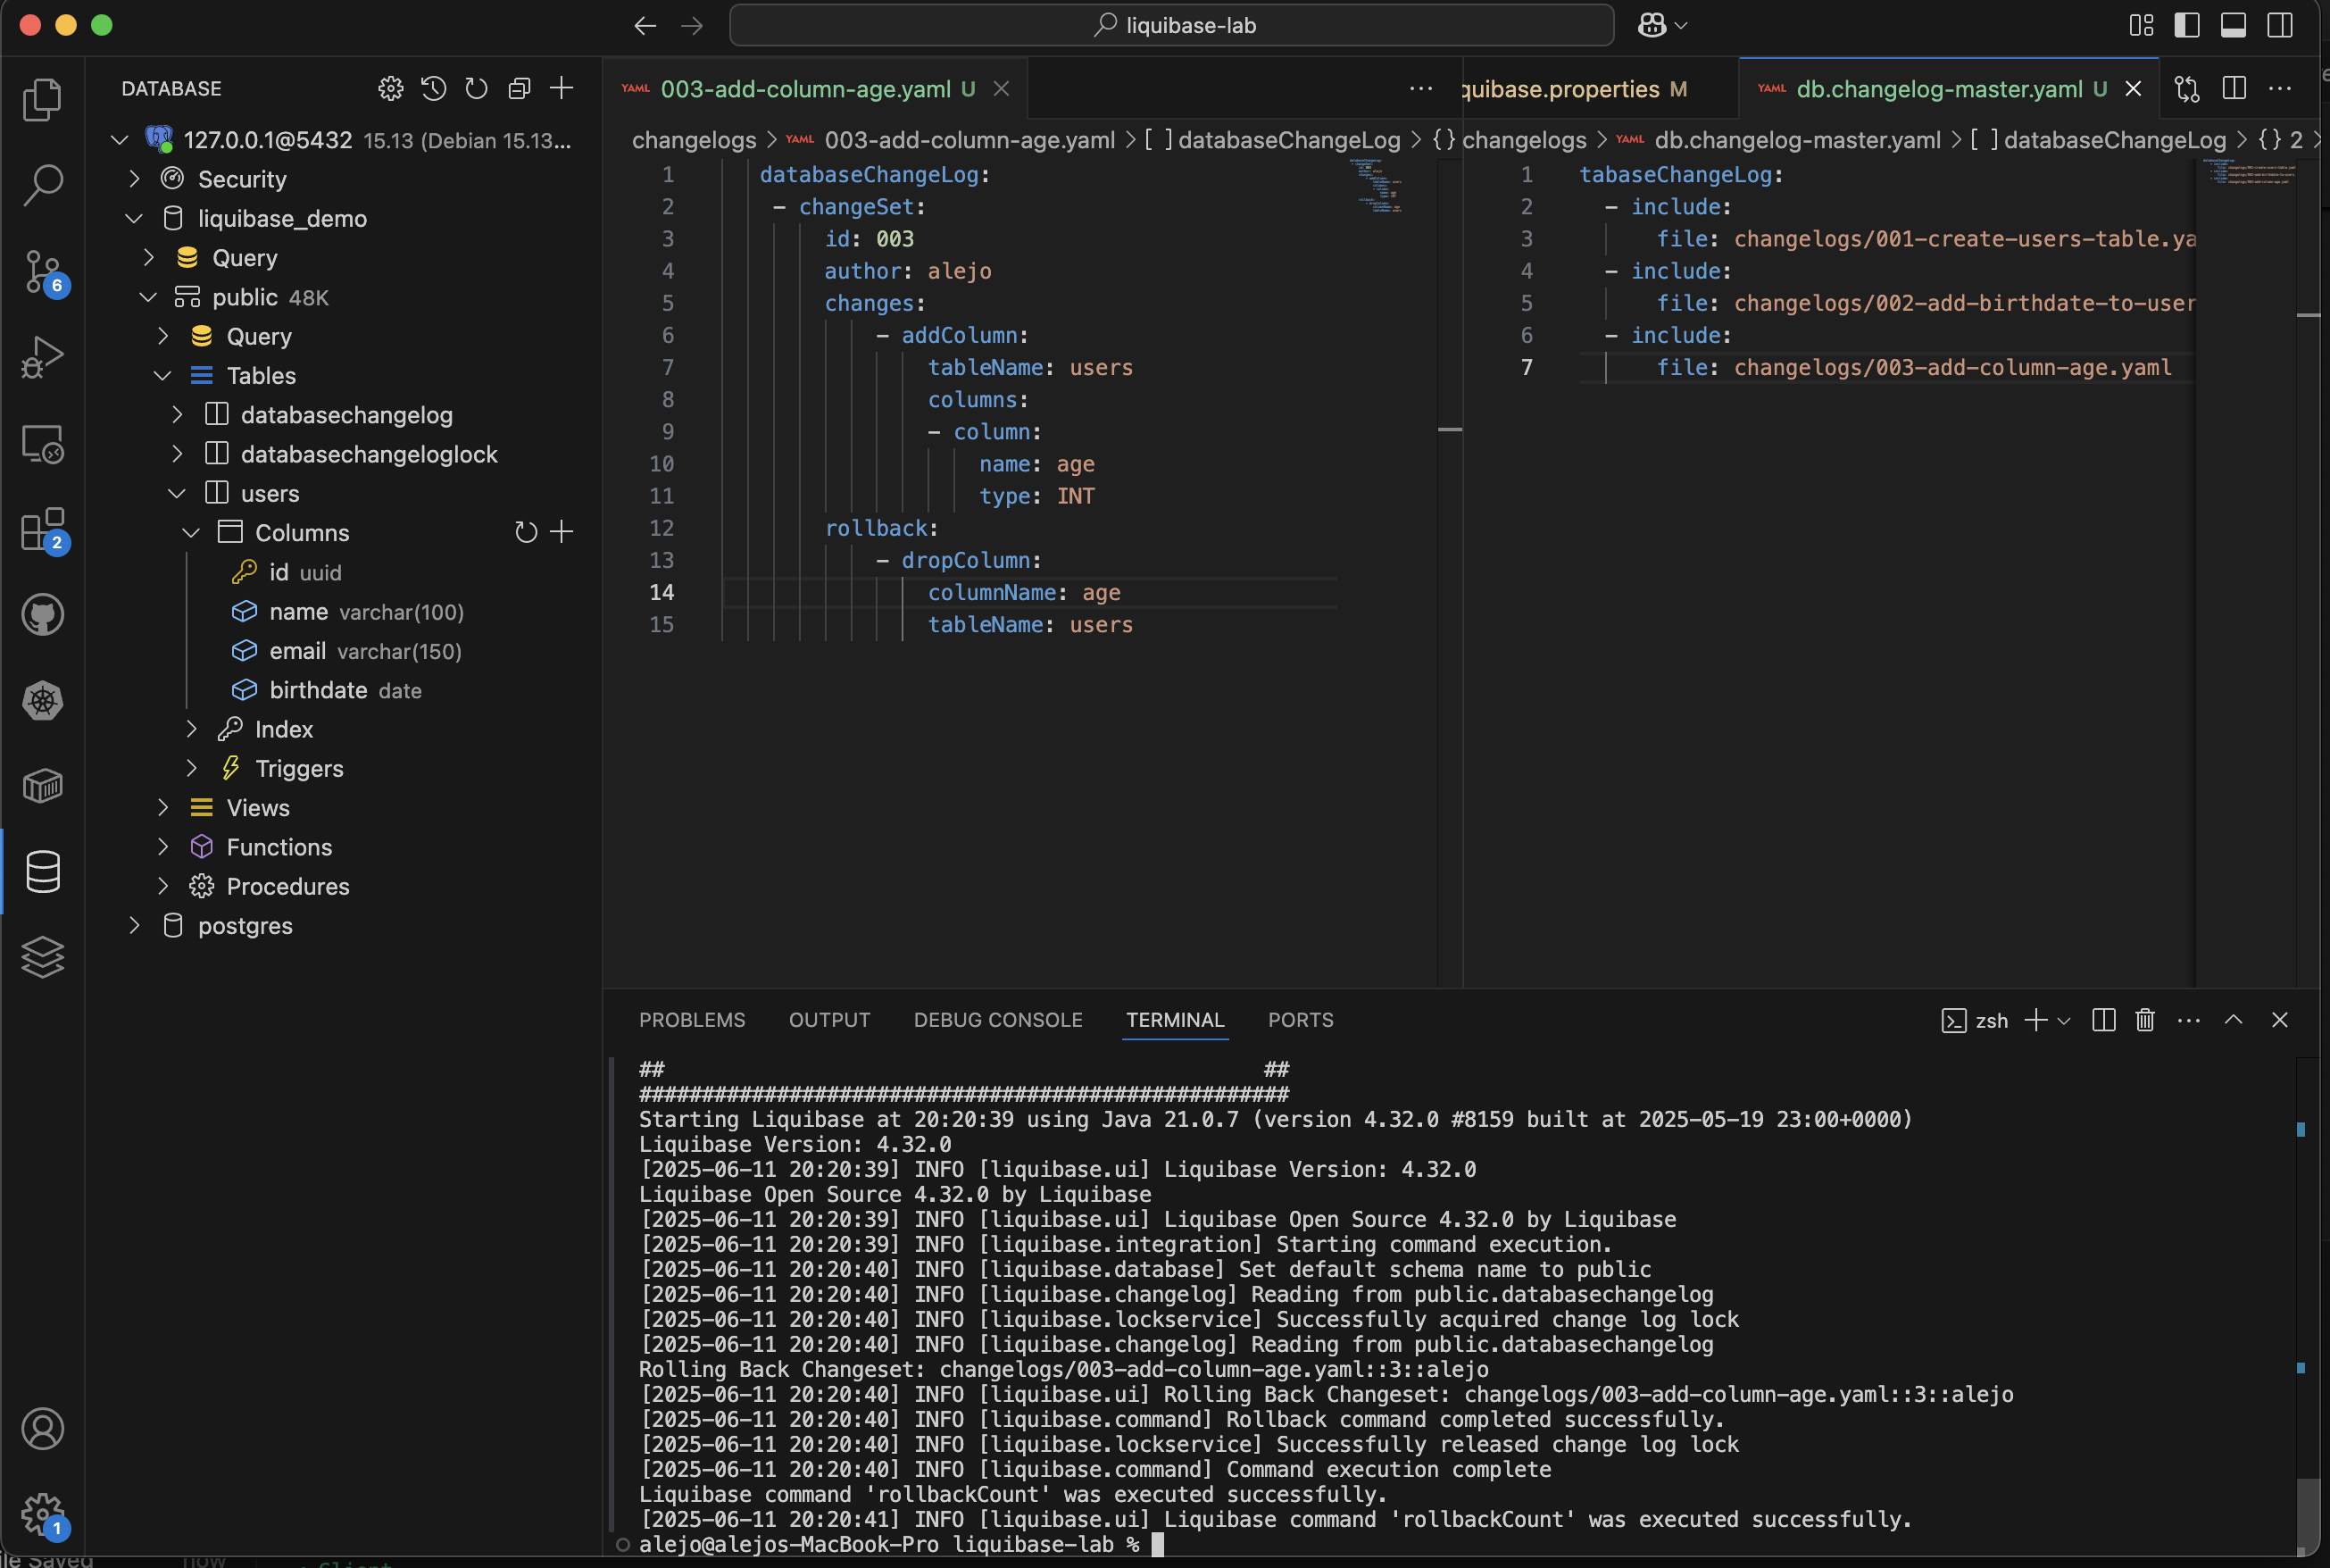Viewport: 2330px width, 1568px height.
Task: Go forward with navigation arrow
Action: pyautogui.click(x=692, y=26)
